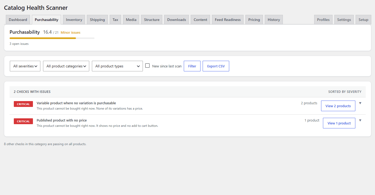375x195 pixels.
Task: Show the History tab
Action: [x=274, y=20]
